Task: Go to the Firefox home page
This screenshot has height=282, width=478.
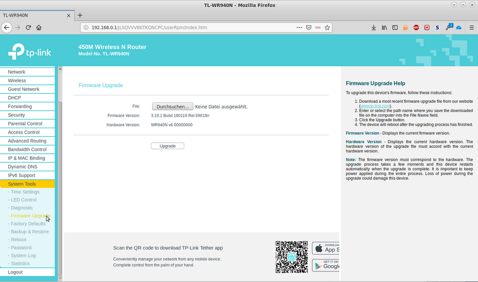Action: [39, 28]
